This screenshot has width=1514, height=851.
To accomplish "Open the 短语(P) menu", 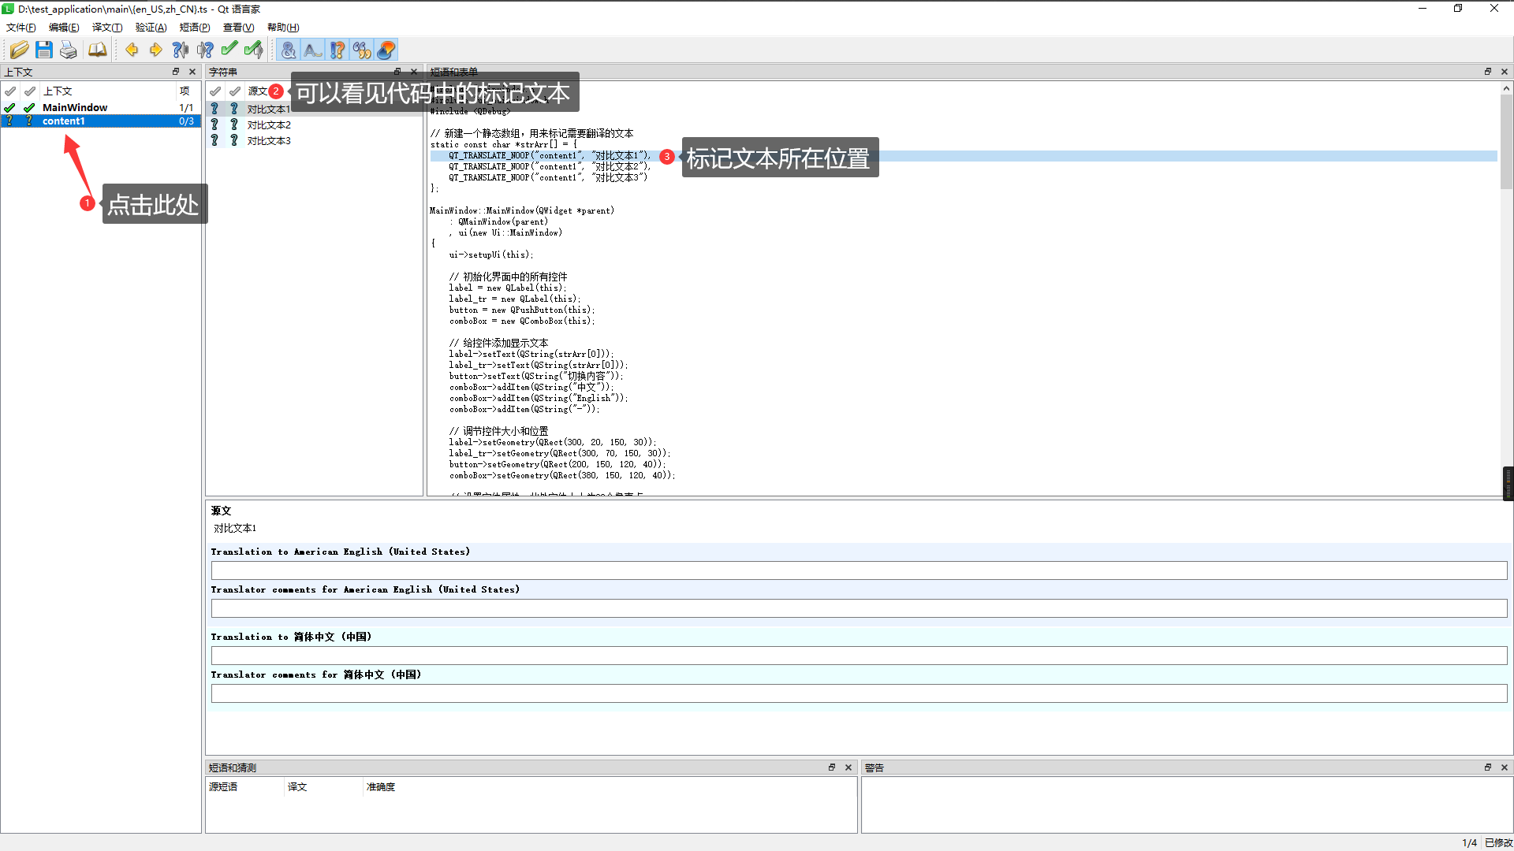I will pyautogui.click(x=195, y=28).
